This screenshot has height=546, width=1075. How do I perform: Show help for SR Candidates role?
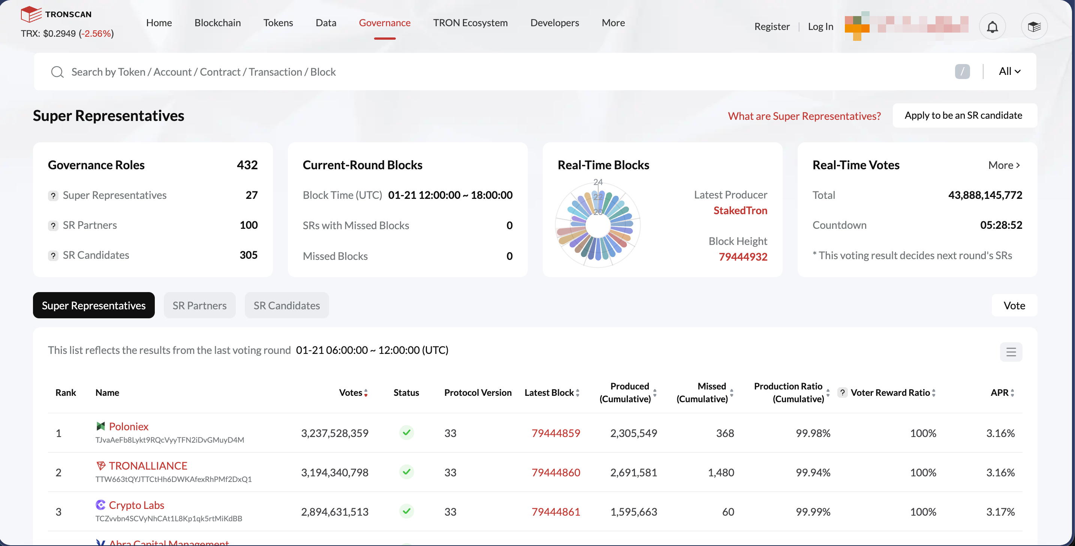click(53, 255)
